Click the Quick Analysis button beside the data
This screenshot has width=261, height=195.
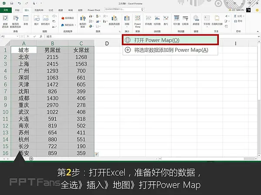(x=96, y=154)
